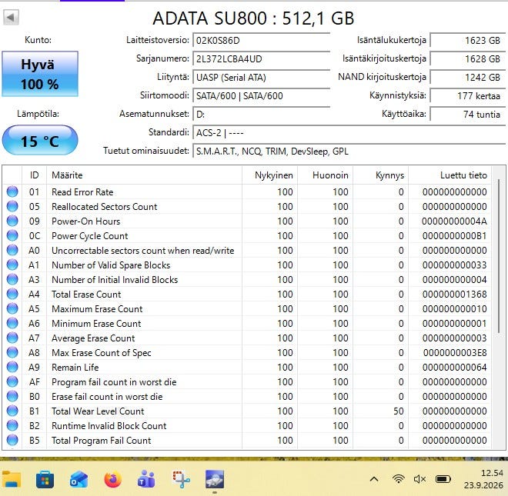Click the Kynnys column header

[381, 175]
